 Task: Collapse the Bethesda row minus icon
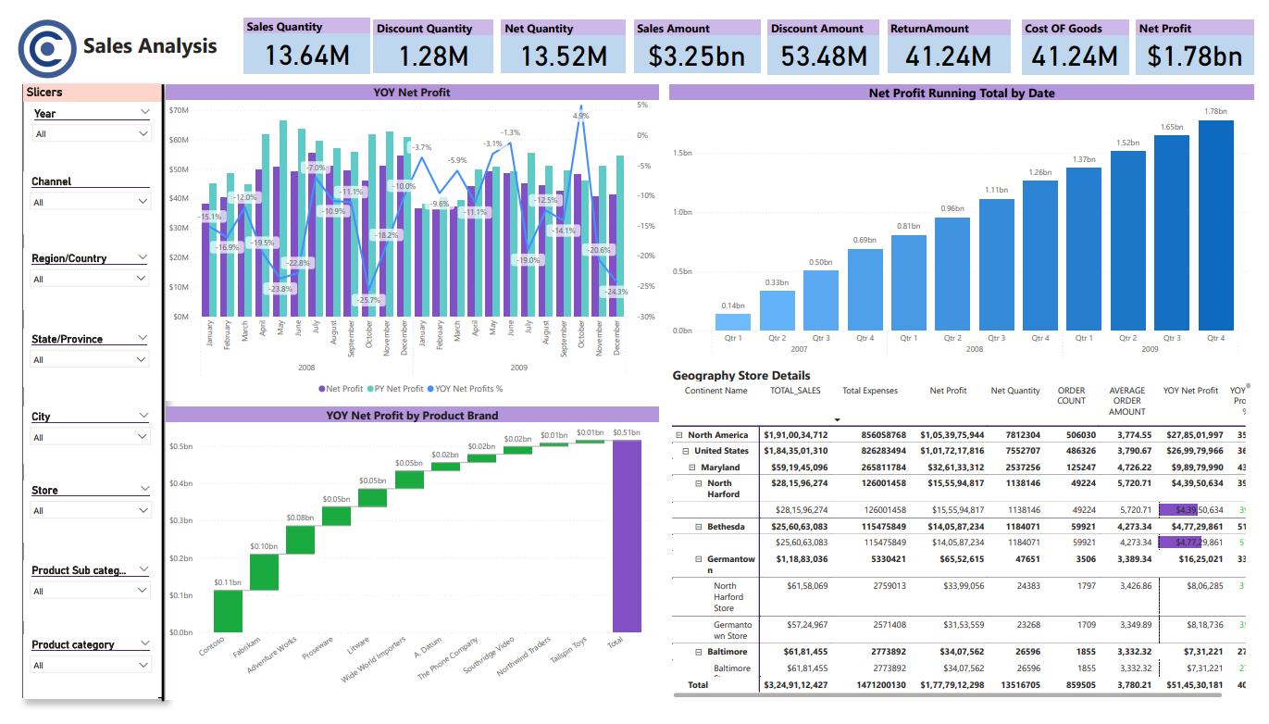pyautogui.click(x=699, y=527)
